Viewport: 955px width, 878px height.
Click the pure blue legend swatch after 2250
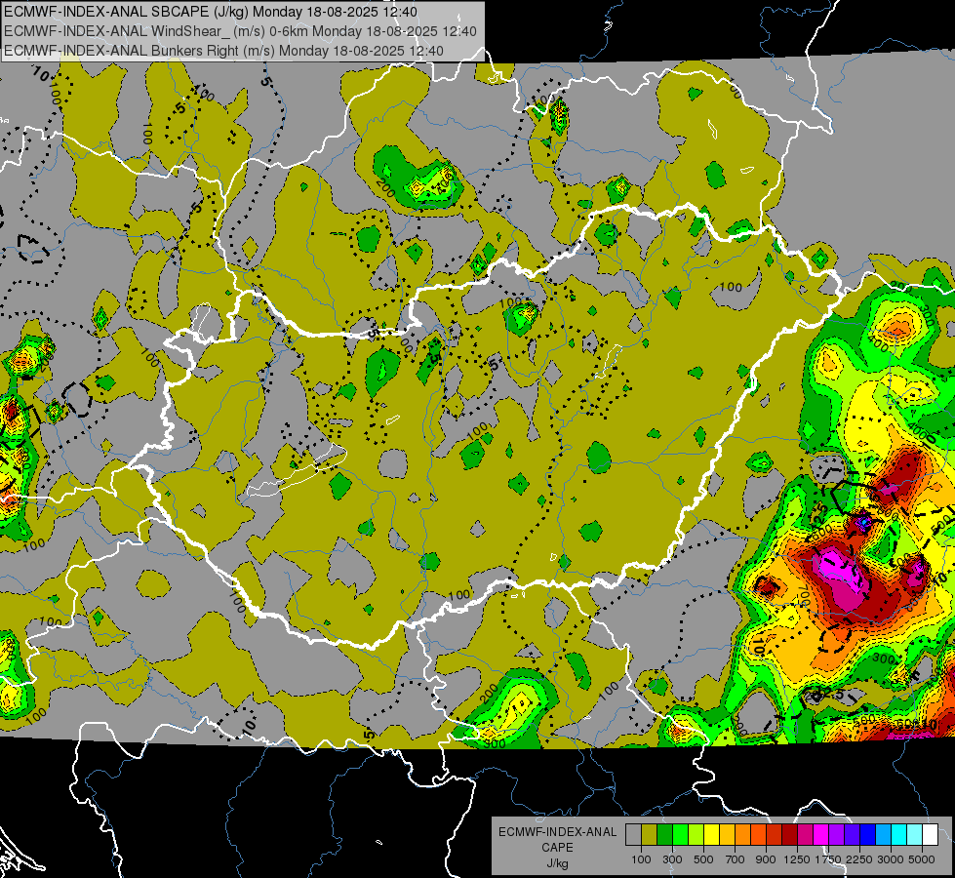click(868, 834)
